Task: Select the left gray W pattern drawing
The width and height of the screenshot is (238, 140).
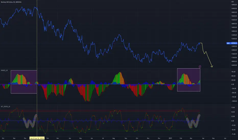Action: tap(30, 121)
